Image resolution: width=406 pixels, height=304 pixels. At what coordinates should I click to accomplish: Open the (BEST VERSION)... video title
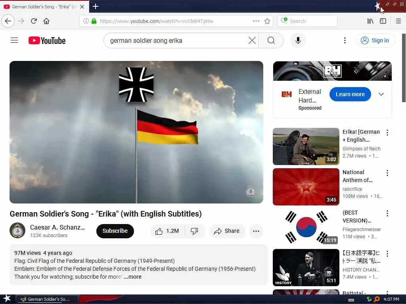coord(357,217)
